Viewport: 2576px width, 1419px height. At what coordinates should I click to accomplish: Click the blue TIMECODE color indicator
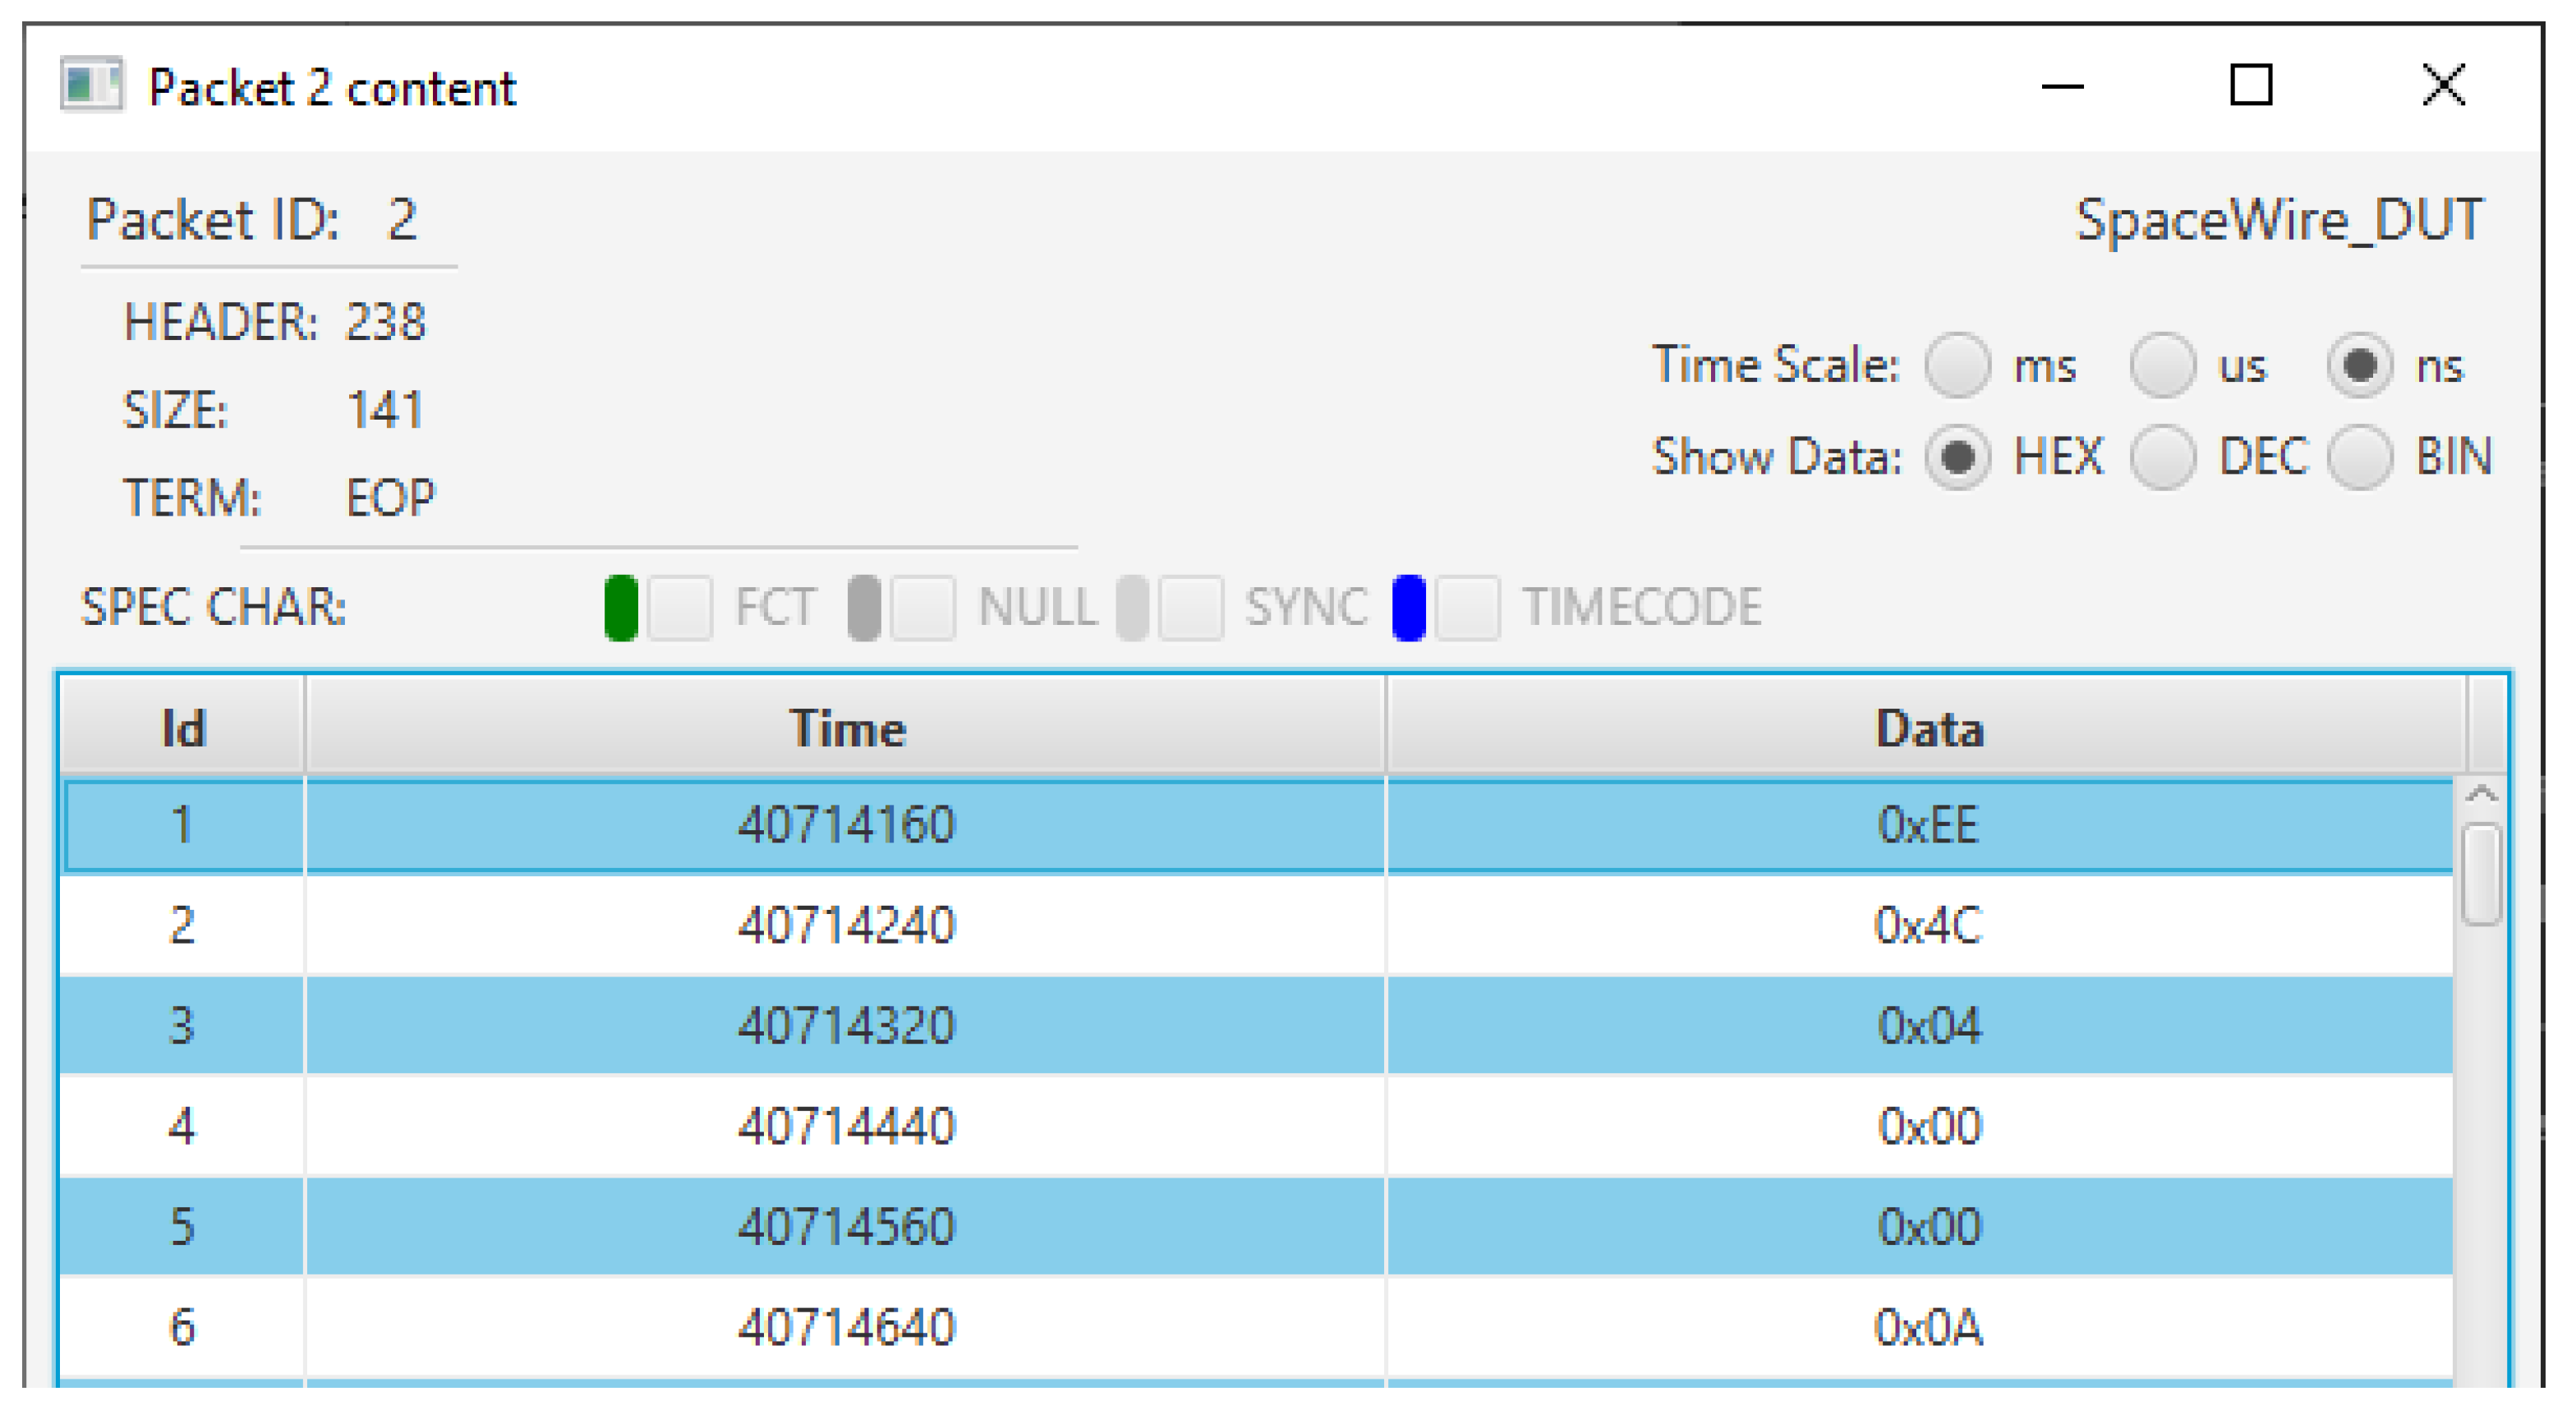[x=1408, y=607]
